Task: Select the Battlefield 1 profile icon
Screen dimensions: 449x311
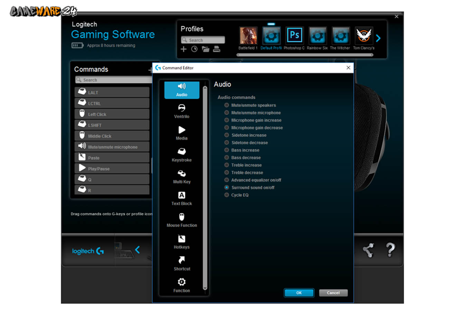Action: tap(248, 36)
